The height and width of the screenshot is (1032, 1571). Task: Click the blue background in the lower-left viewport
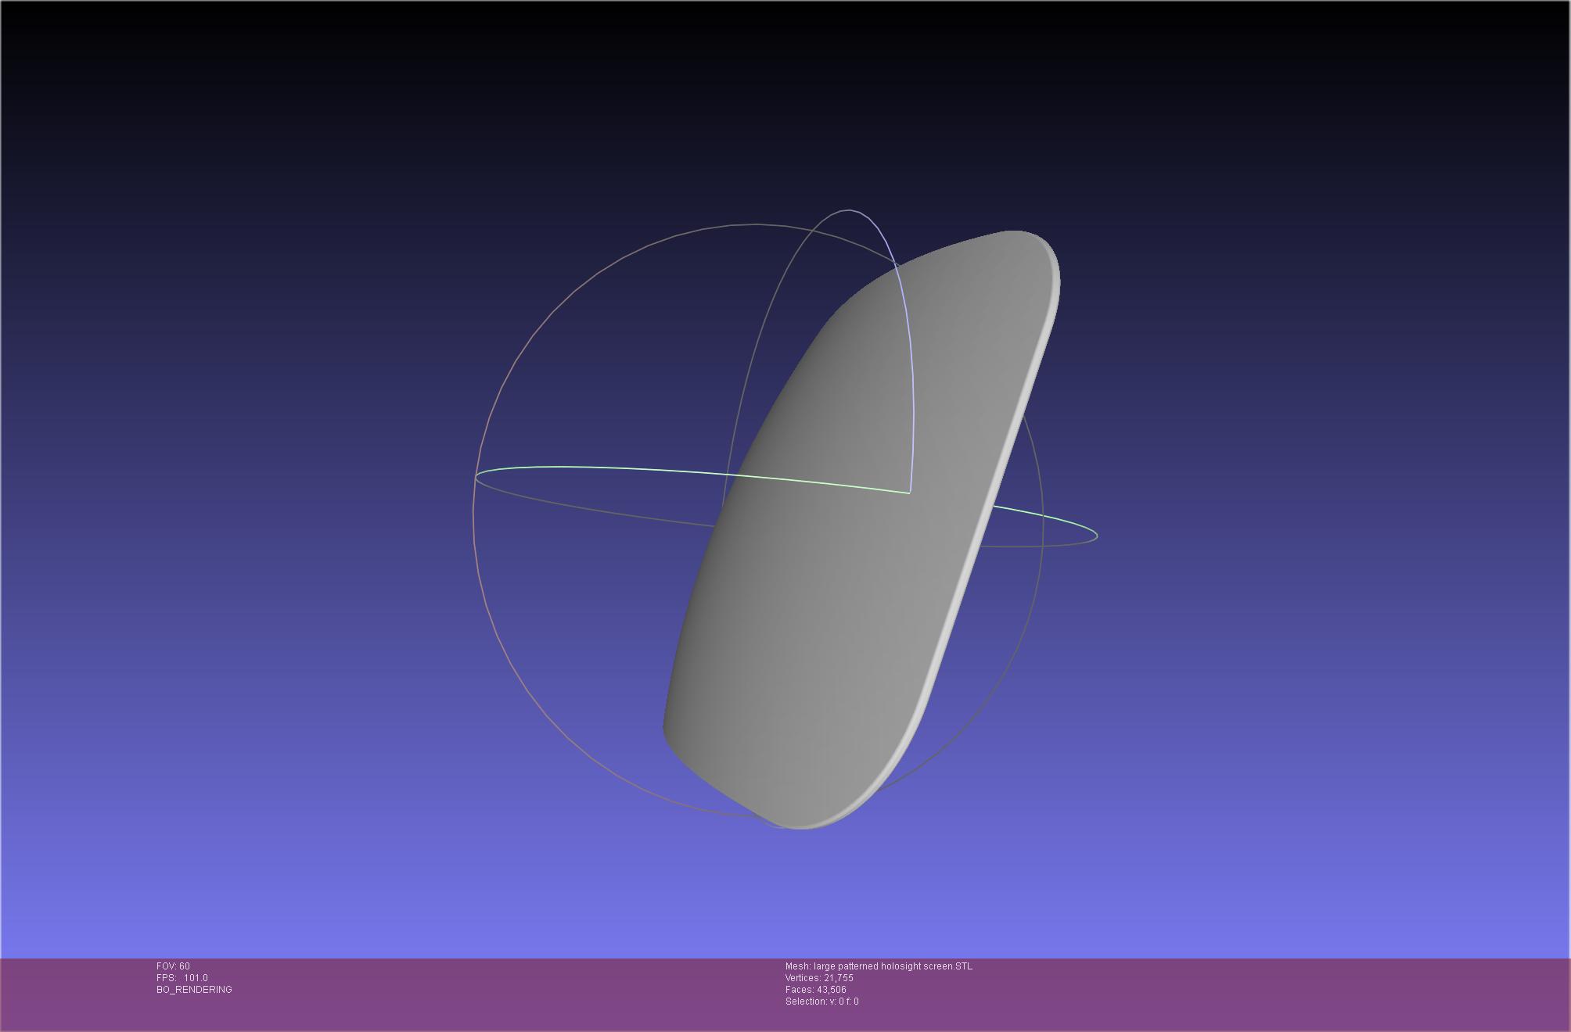tap(235, 782)
